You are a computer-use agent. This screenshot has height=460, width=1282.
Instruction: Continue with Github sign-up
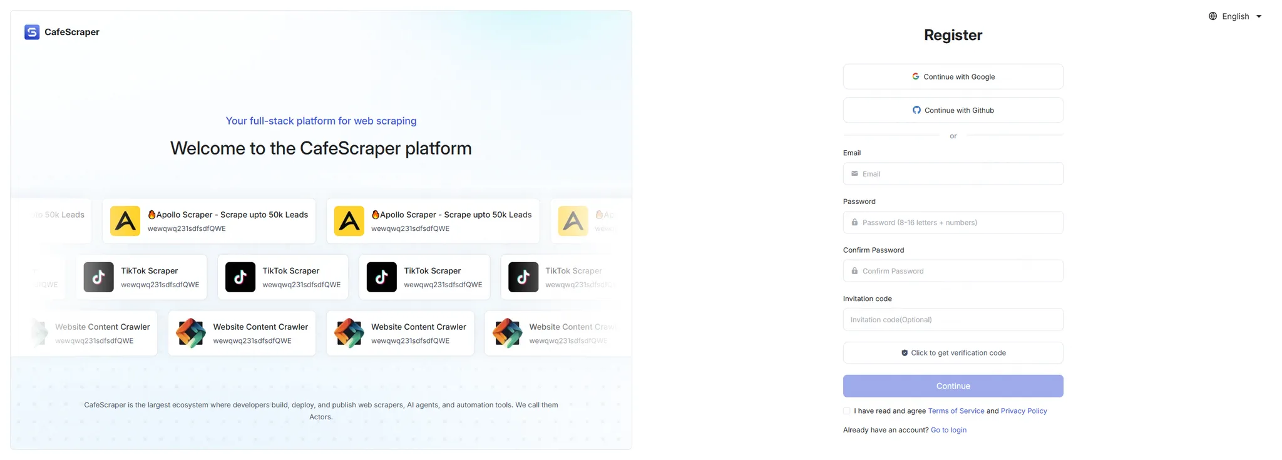point(953,110)
